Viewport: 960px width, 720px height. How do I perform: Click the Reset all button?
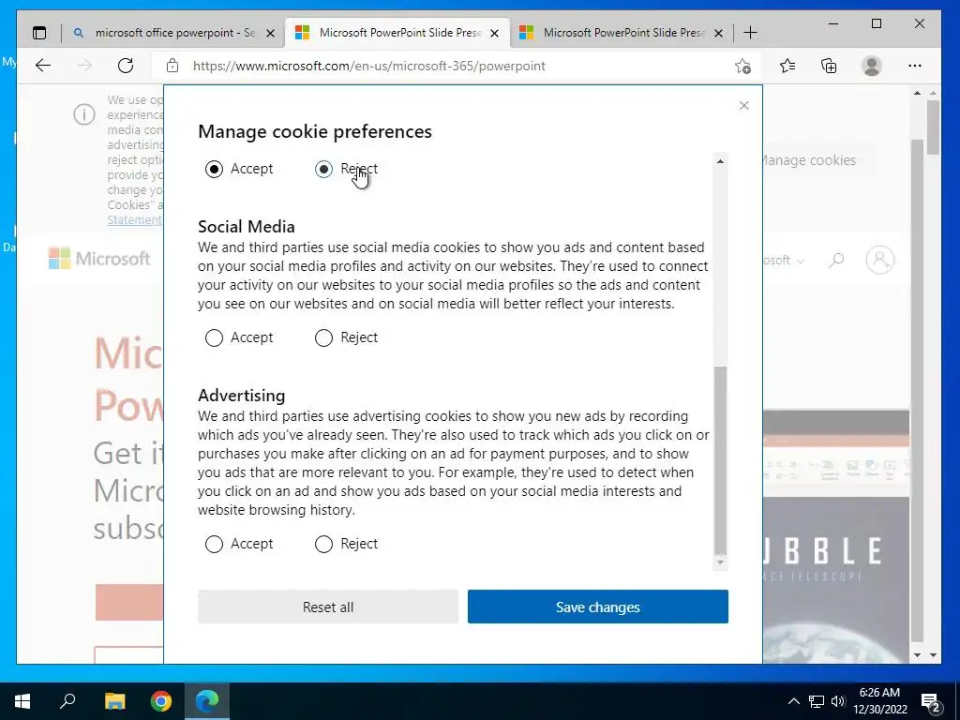328,607
